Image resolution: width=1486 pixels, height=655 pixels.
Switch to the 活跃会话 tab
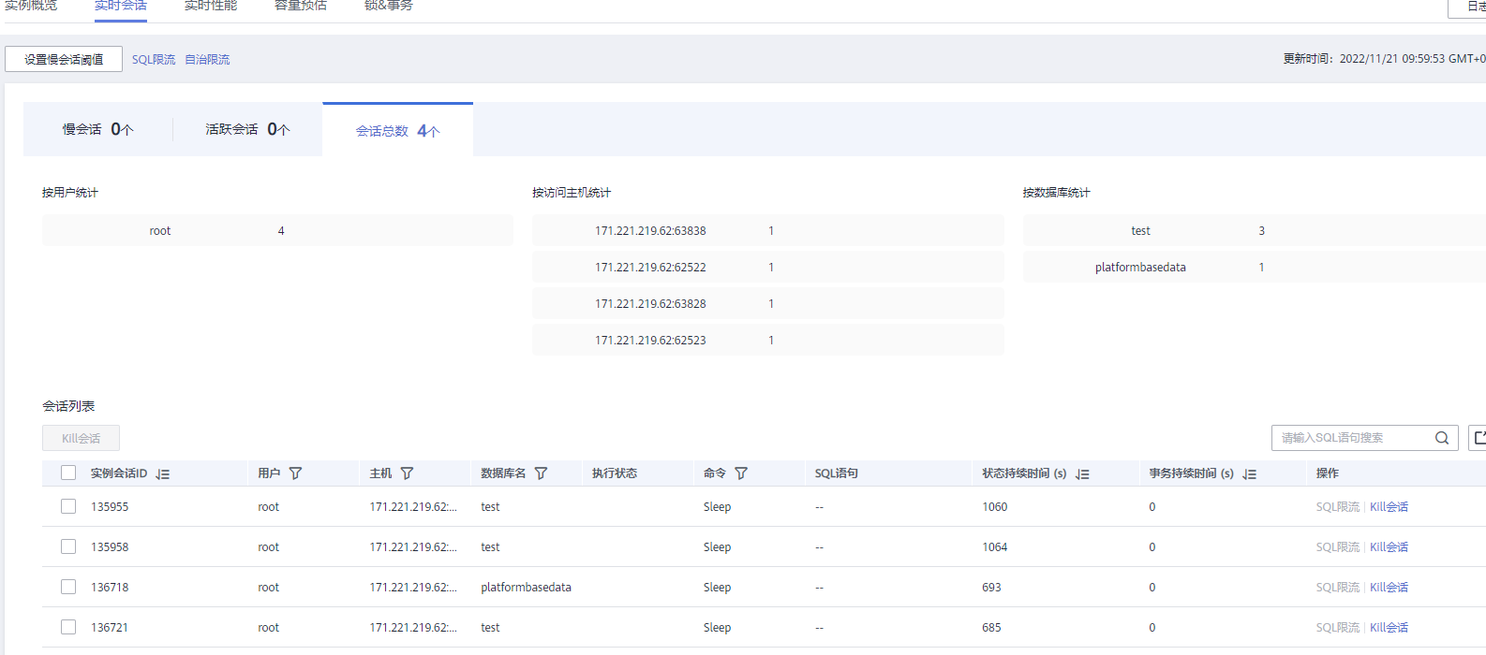(x=247, y=129)
